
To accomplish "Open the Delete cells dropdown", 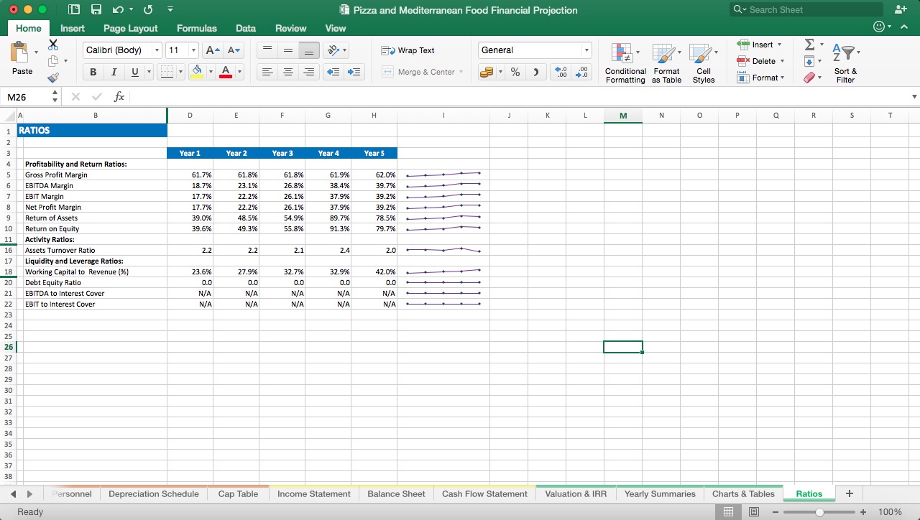I will (x=760, y=61).
